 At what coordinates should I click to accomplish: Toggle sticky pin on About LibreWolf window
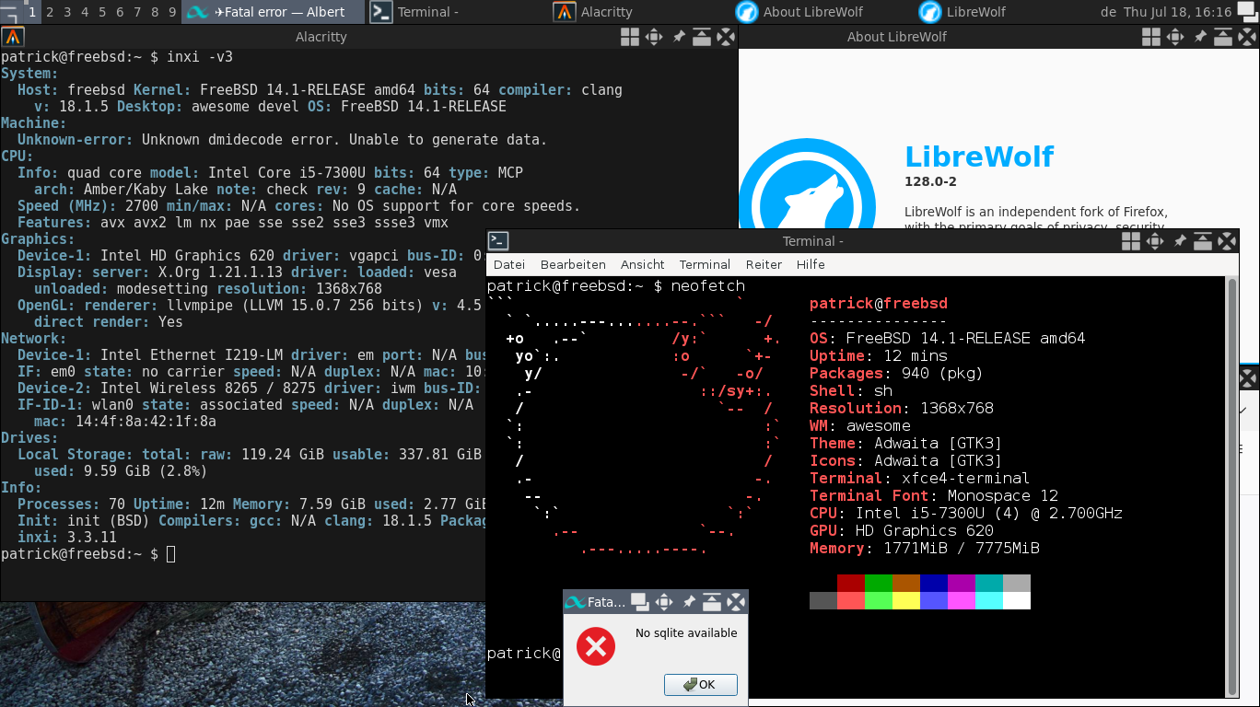click(x=1199, y=37)
